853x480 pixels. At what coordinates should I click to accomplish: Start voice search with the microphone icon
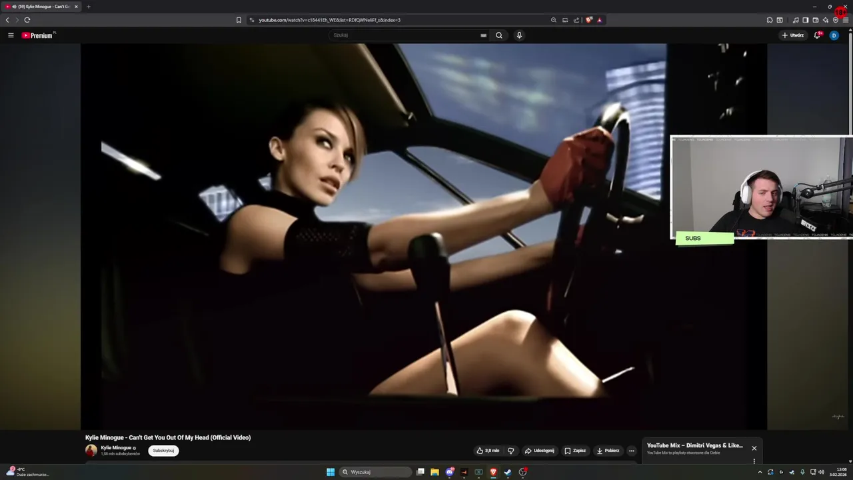click(x=519, y=35)
